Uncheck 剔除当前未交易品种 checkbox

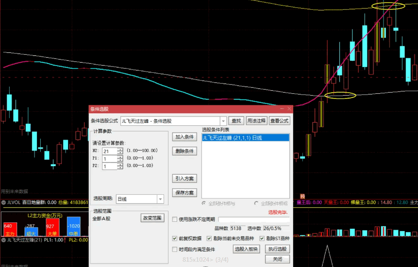(x=209, y=238)
